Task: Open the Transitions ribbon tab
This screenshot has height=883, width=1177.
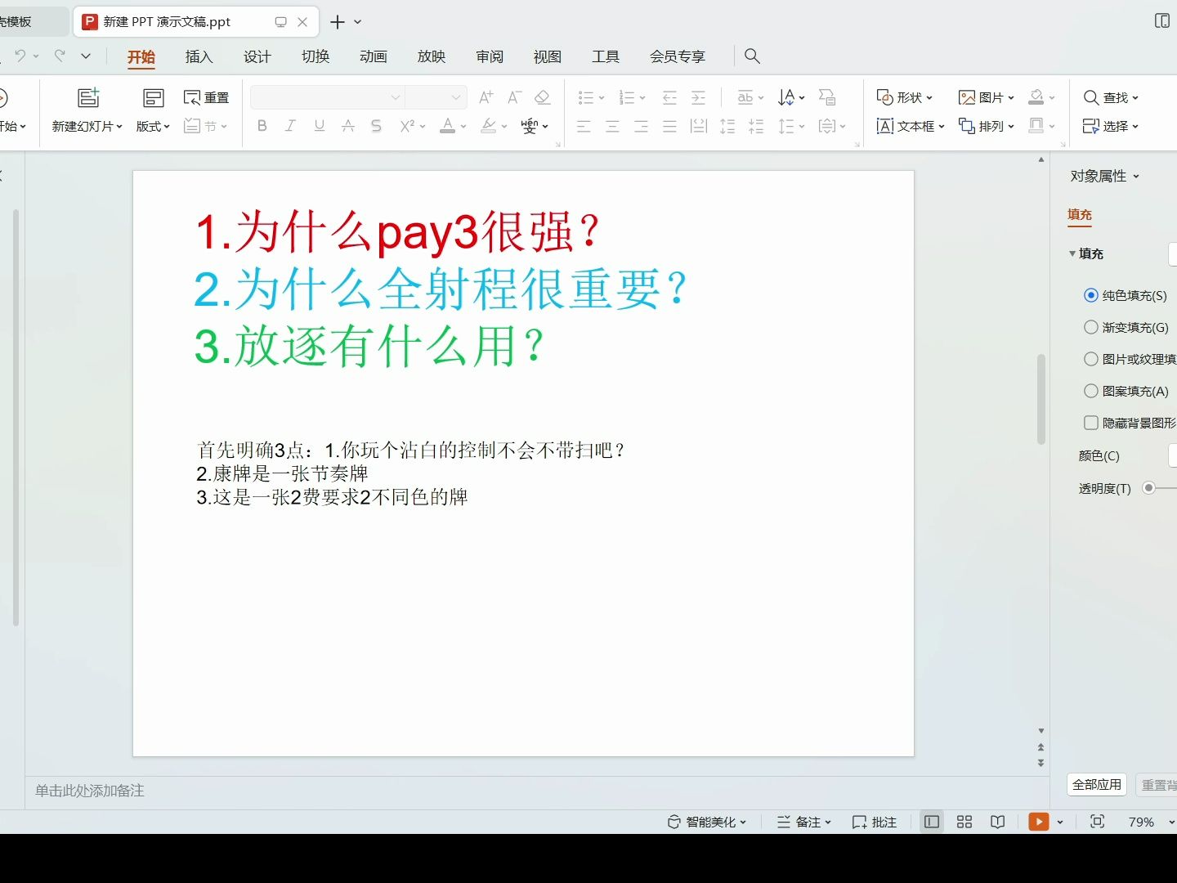Action: (x=315, y=56)
